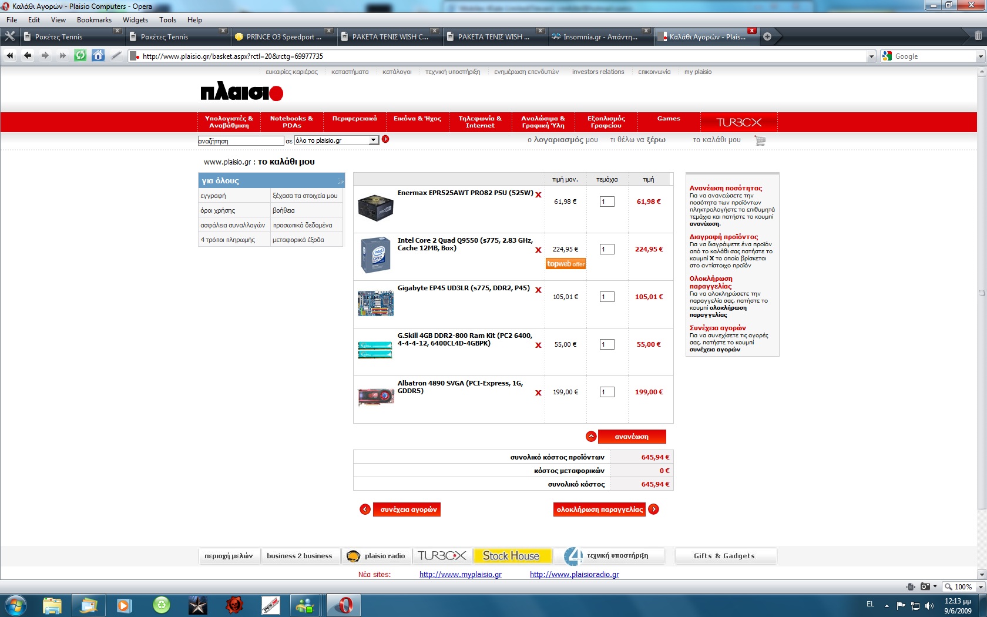Click quantity field for Albatron 4890
987x617 pixels.
(x=607, y=392)
